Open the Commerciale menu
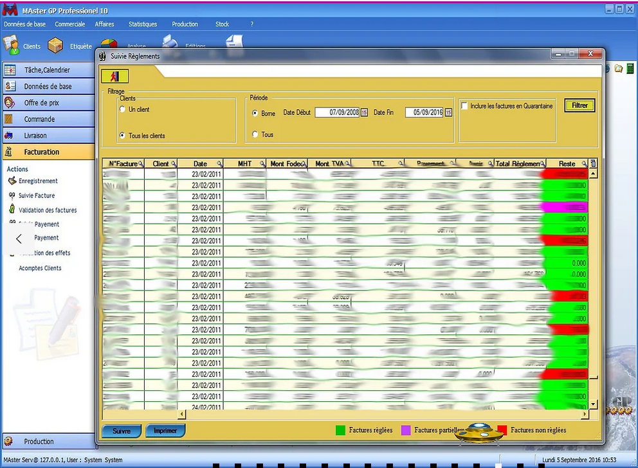The width and height of the screenshot is (638, 468). pos(70,24)
